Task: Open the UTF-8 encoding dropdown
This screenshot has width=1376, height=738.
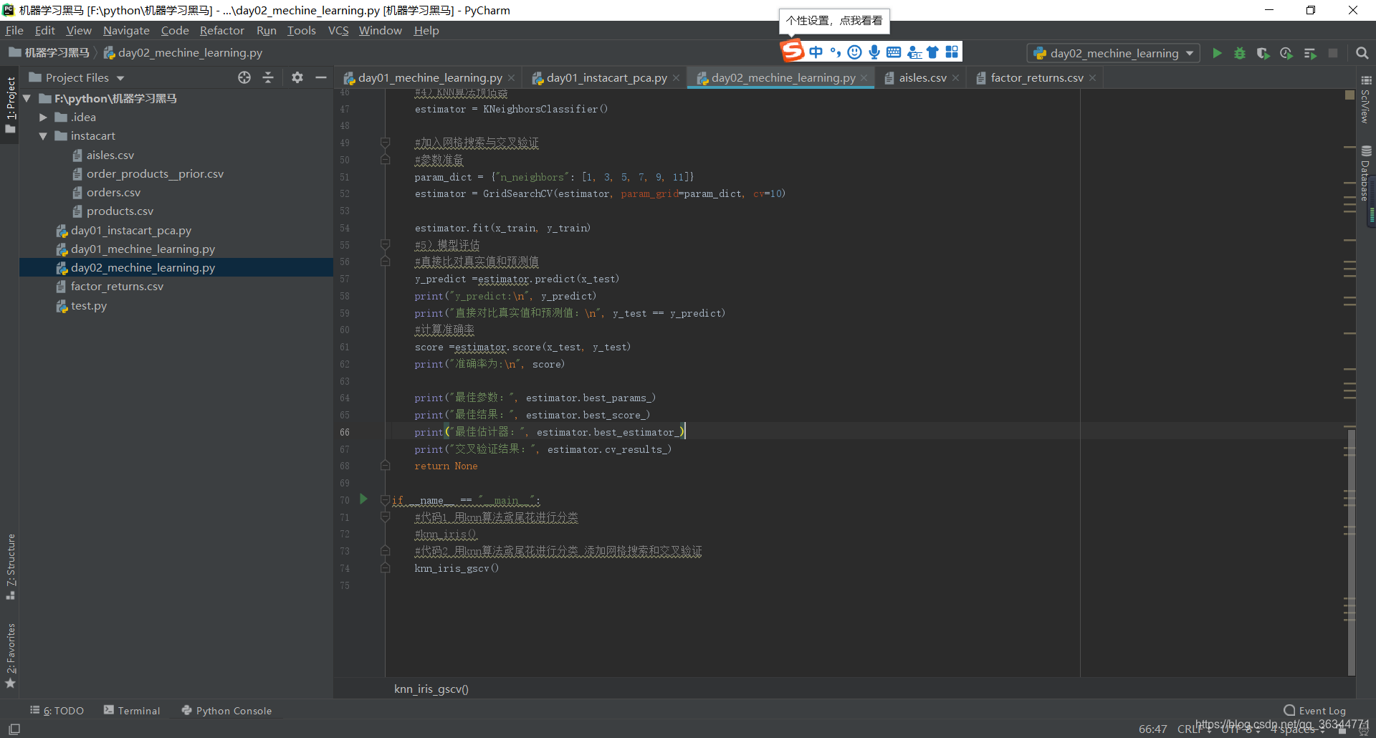Action: click(x=1240, y=729)
